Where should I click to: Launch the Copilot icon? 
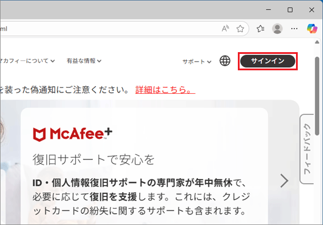click(x=312, y=29)
